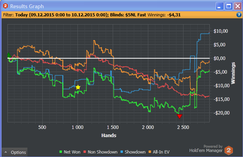Click the Hold'em Manager logo in the bottom corner
Screen dimensions: 243x157
[229, 150]
